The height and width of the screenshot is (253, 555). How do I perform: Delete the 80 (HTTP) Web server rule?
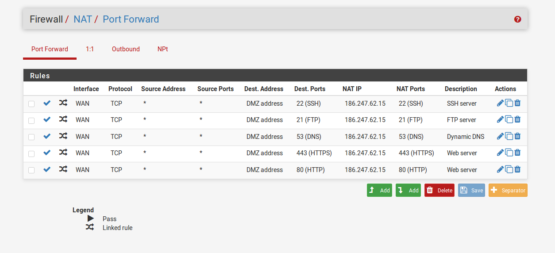[x=517, y=169]
